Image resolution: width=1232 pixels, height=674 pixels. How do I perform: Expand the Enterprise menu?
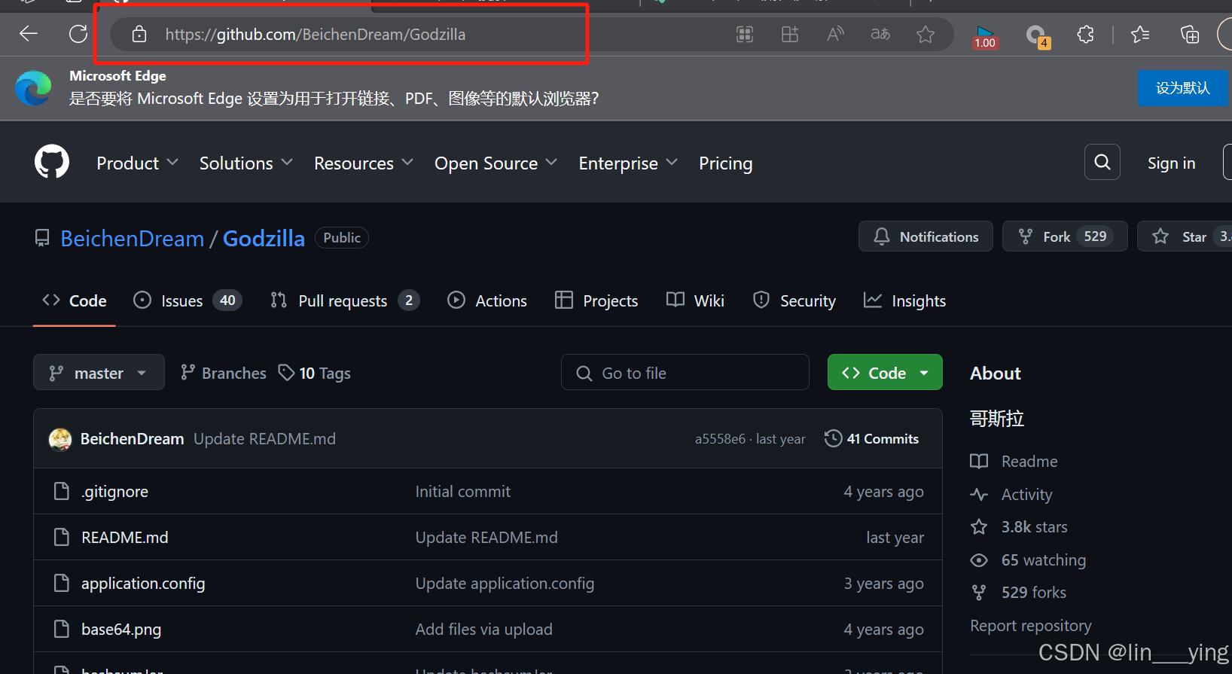(628, 163)
